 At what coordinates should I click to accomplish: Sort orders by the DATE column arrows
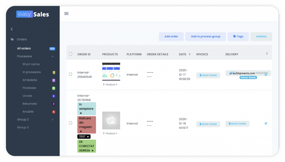coord(190,54)
